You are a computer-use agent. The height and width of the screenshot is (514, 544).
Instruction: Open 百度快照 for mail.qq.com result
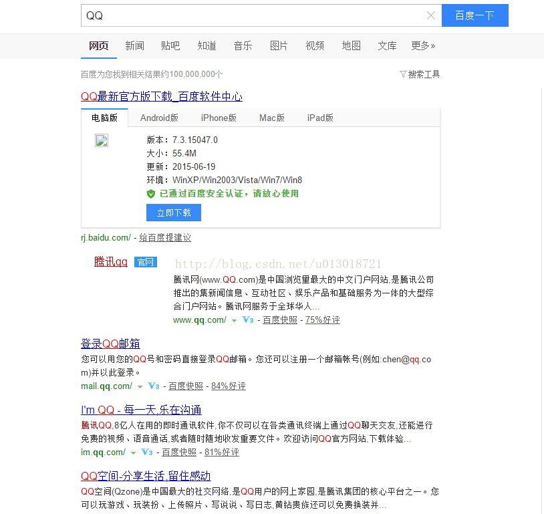coord(186,386)
